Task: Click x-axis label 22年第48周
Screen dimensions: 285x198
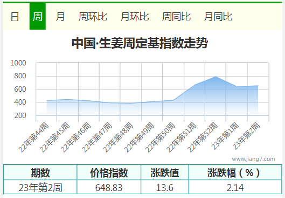Action: pos(118,137)
